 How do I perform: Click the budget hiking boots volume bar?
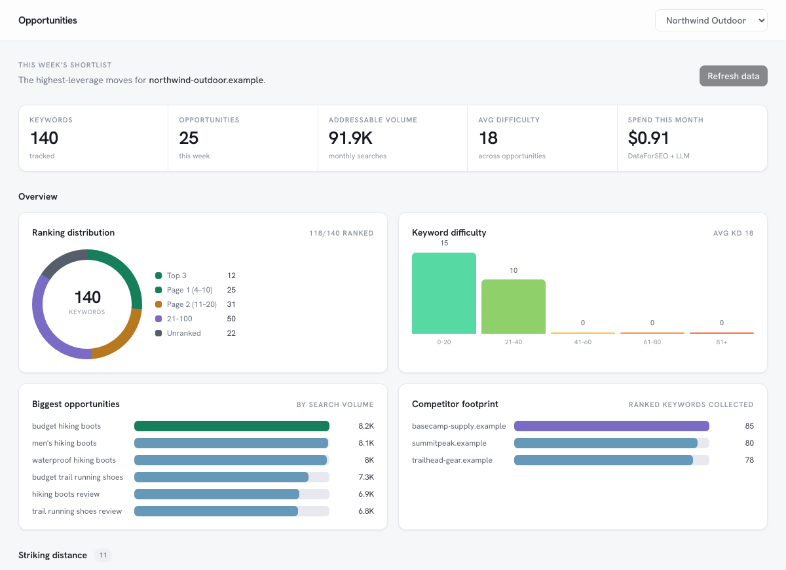click(x=232, y=426)
